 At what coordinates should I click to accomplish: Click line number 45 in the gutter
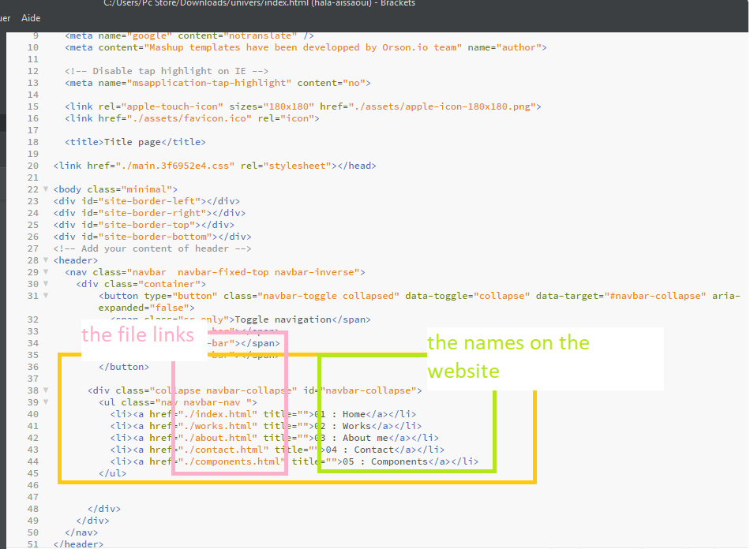pyautogui.click(x=32, y=473)
